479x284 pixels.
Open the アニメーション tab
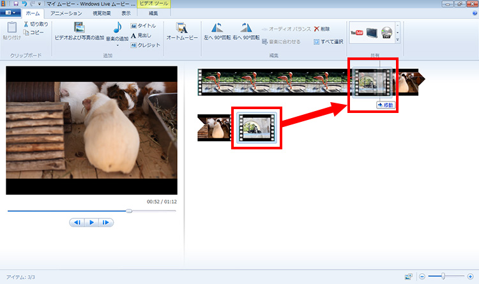(x=66, y=13)
